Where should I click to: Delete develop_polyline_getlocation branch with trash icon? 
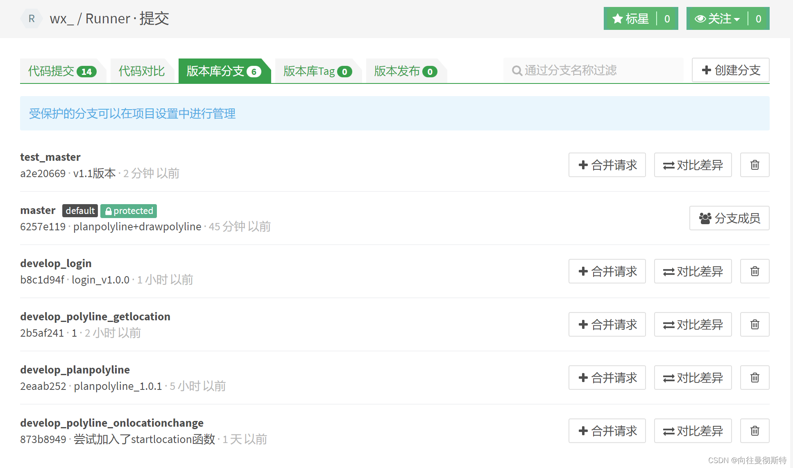click(x=754, y=324)
